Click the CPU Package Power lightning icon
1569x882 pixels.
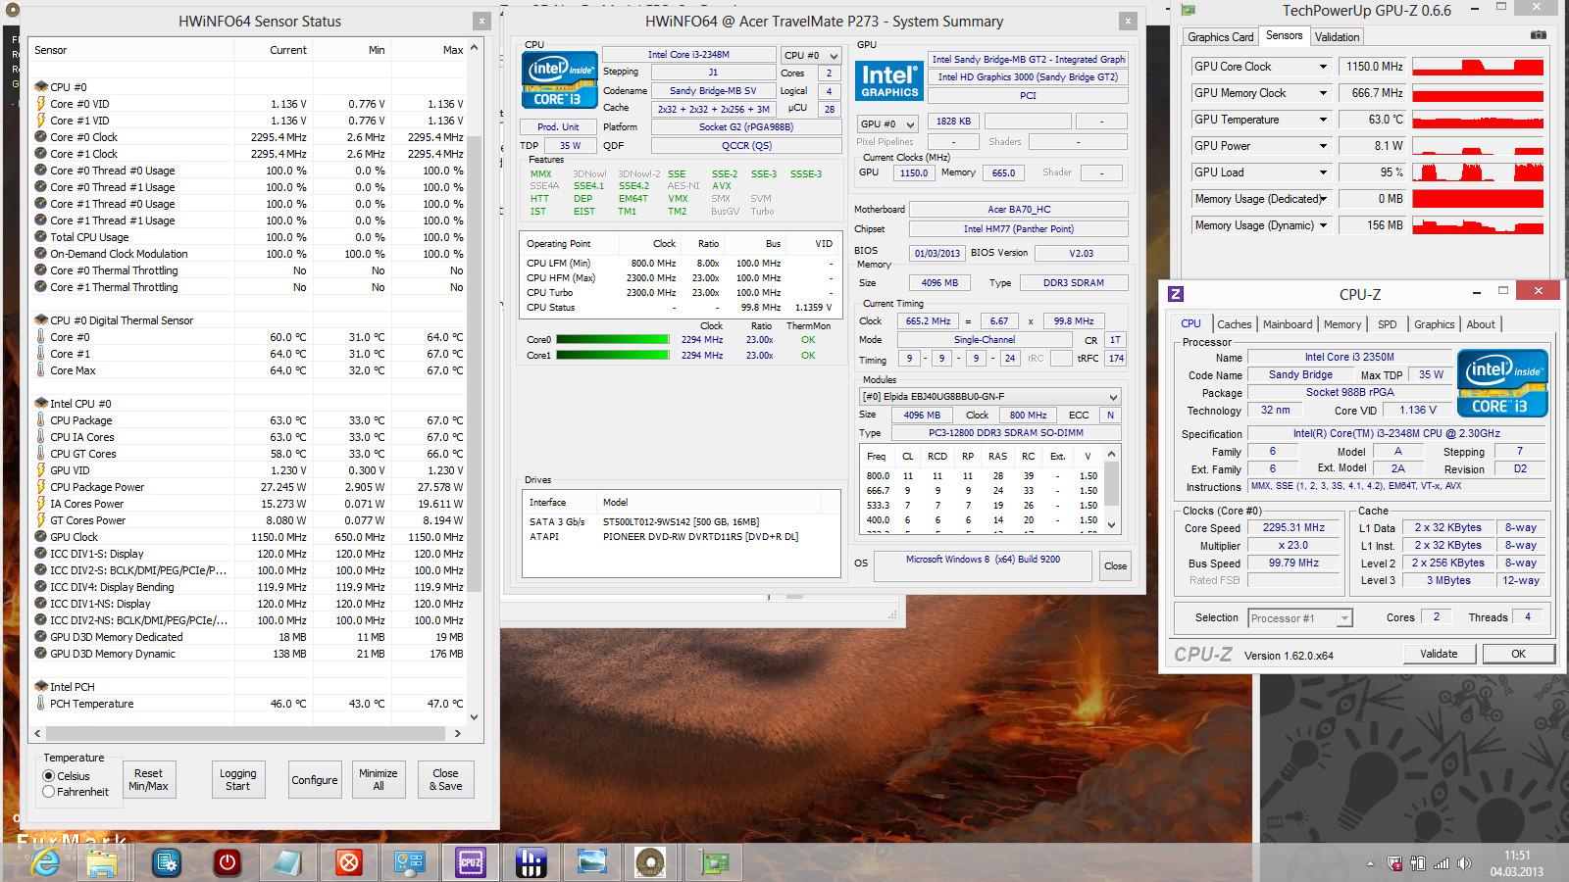[41, 487]
